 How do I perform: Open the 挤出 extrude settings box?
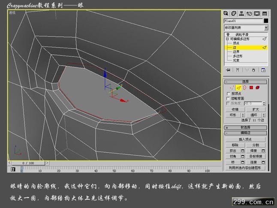[243, 151]
